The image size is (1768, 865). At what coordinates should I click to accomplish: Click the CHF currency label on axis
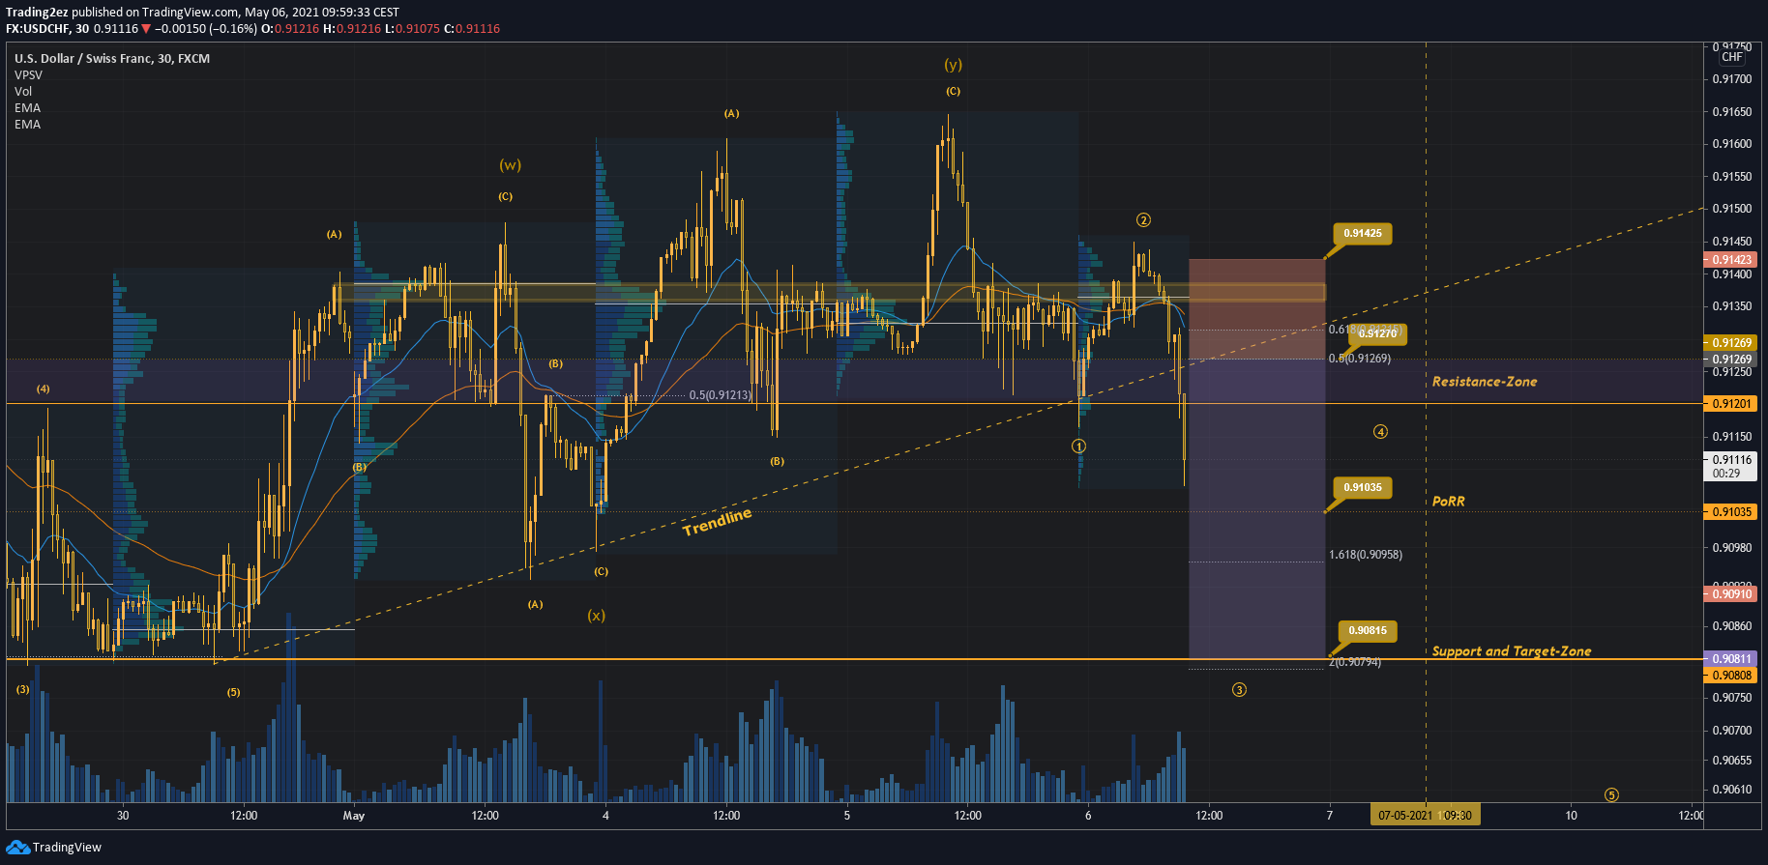1731,57
